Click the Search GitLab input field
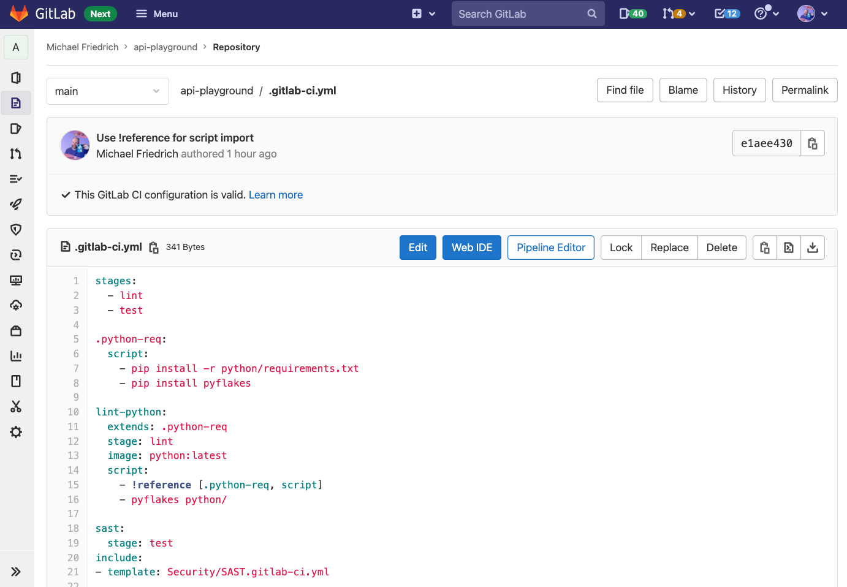 528,13
